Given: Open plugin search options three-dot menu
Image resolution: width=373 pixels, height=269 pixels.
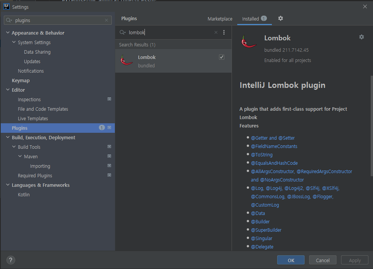Looking at the screenshot, I should [224, 32].
